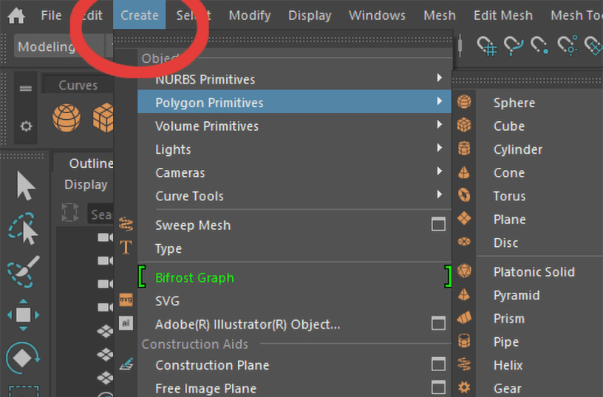Choose the Paint Selection brush tool
The height and width of the screenshot is (397, 603).
click(x=23, y=271)
